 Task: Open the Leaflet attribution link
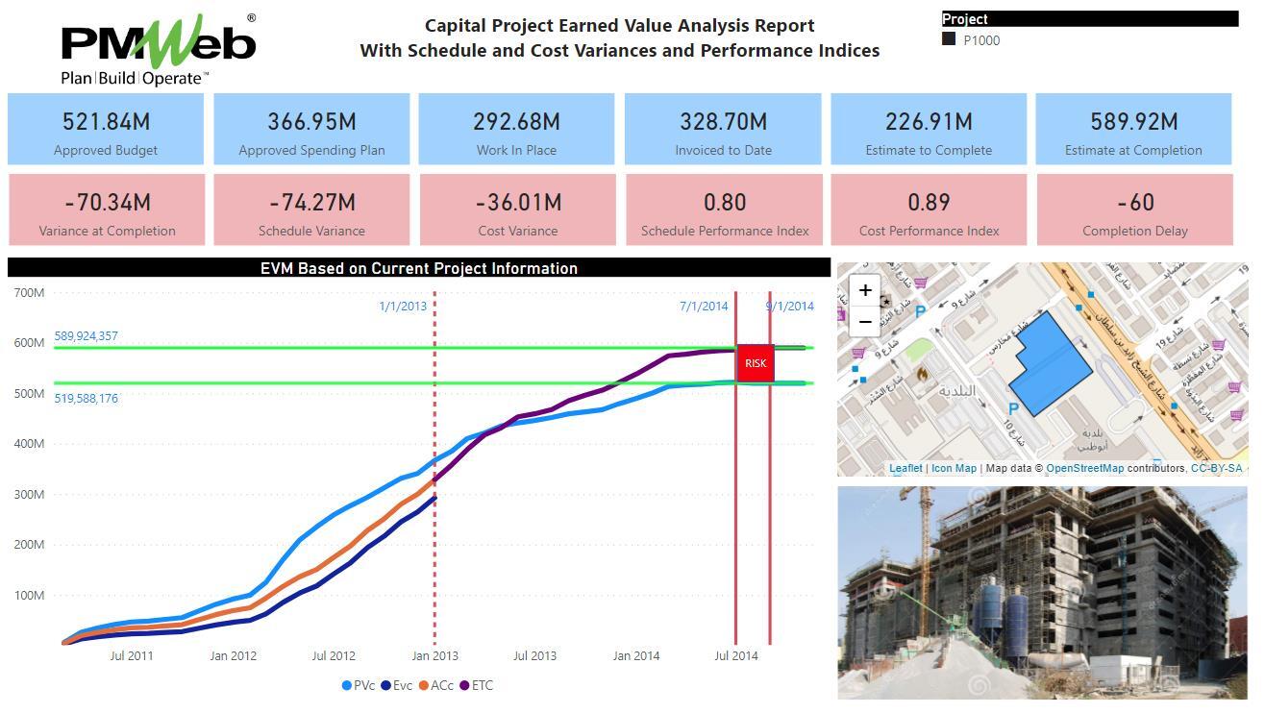(905, 469)
